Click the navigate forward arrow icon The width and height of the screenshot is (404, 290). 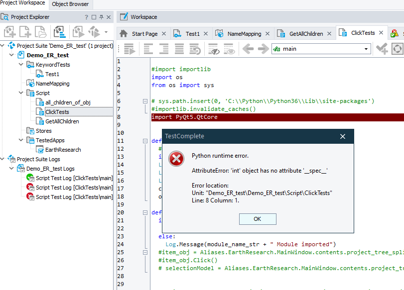coord(262,49)
